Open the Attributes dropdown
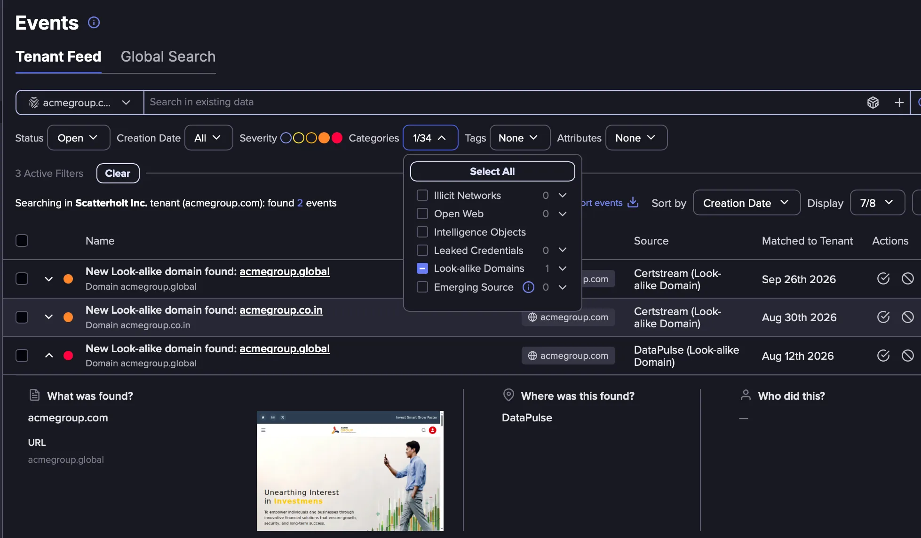Image resolution: width=921 pixels, height=538 pixels. click(636, 138)
